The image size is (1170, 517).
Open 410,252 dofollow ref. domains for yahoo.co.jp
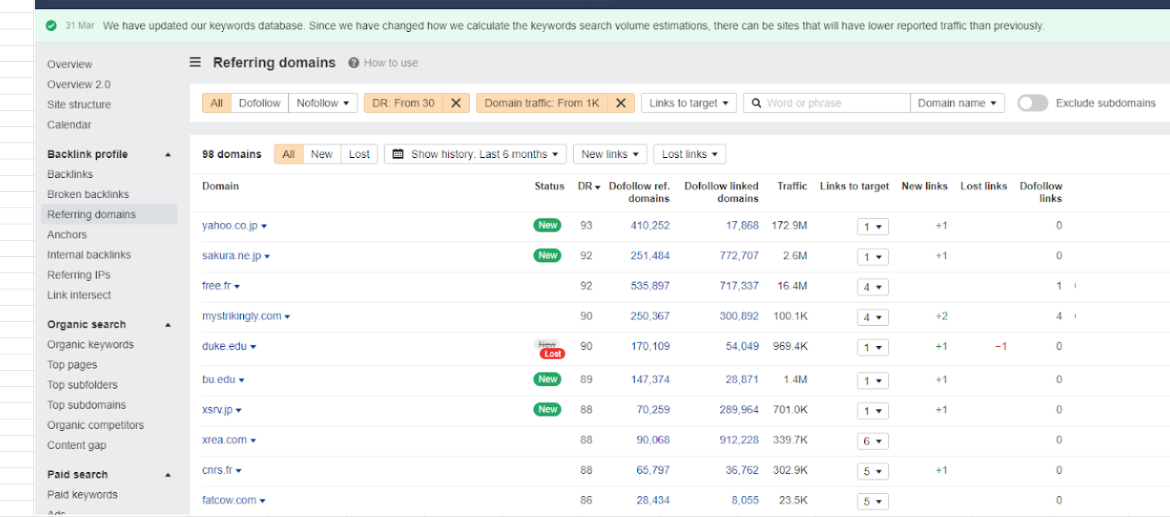[650, 225]
